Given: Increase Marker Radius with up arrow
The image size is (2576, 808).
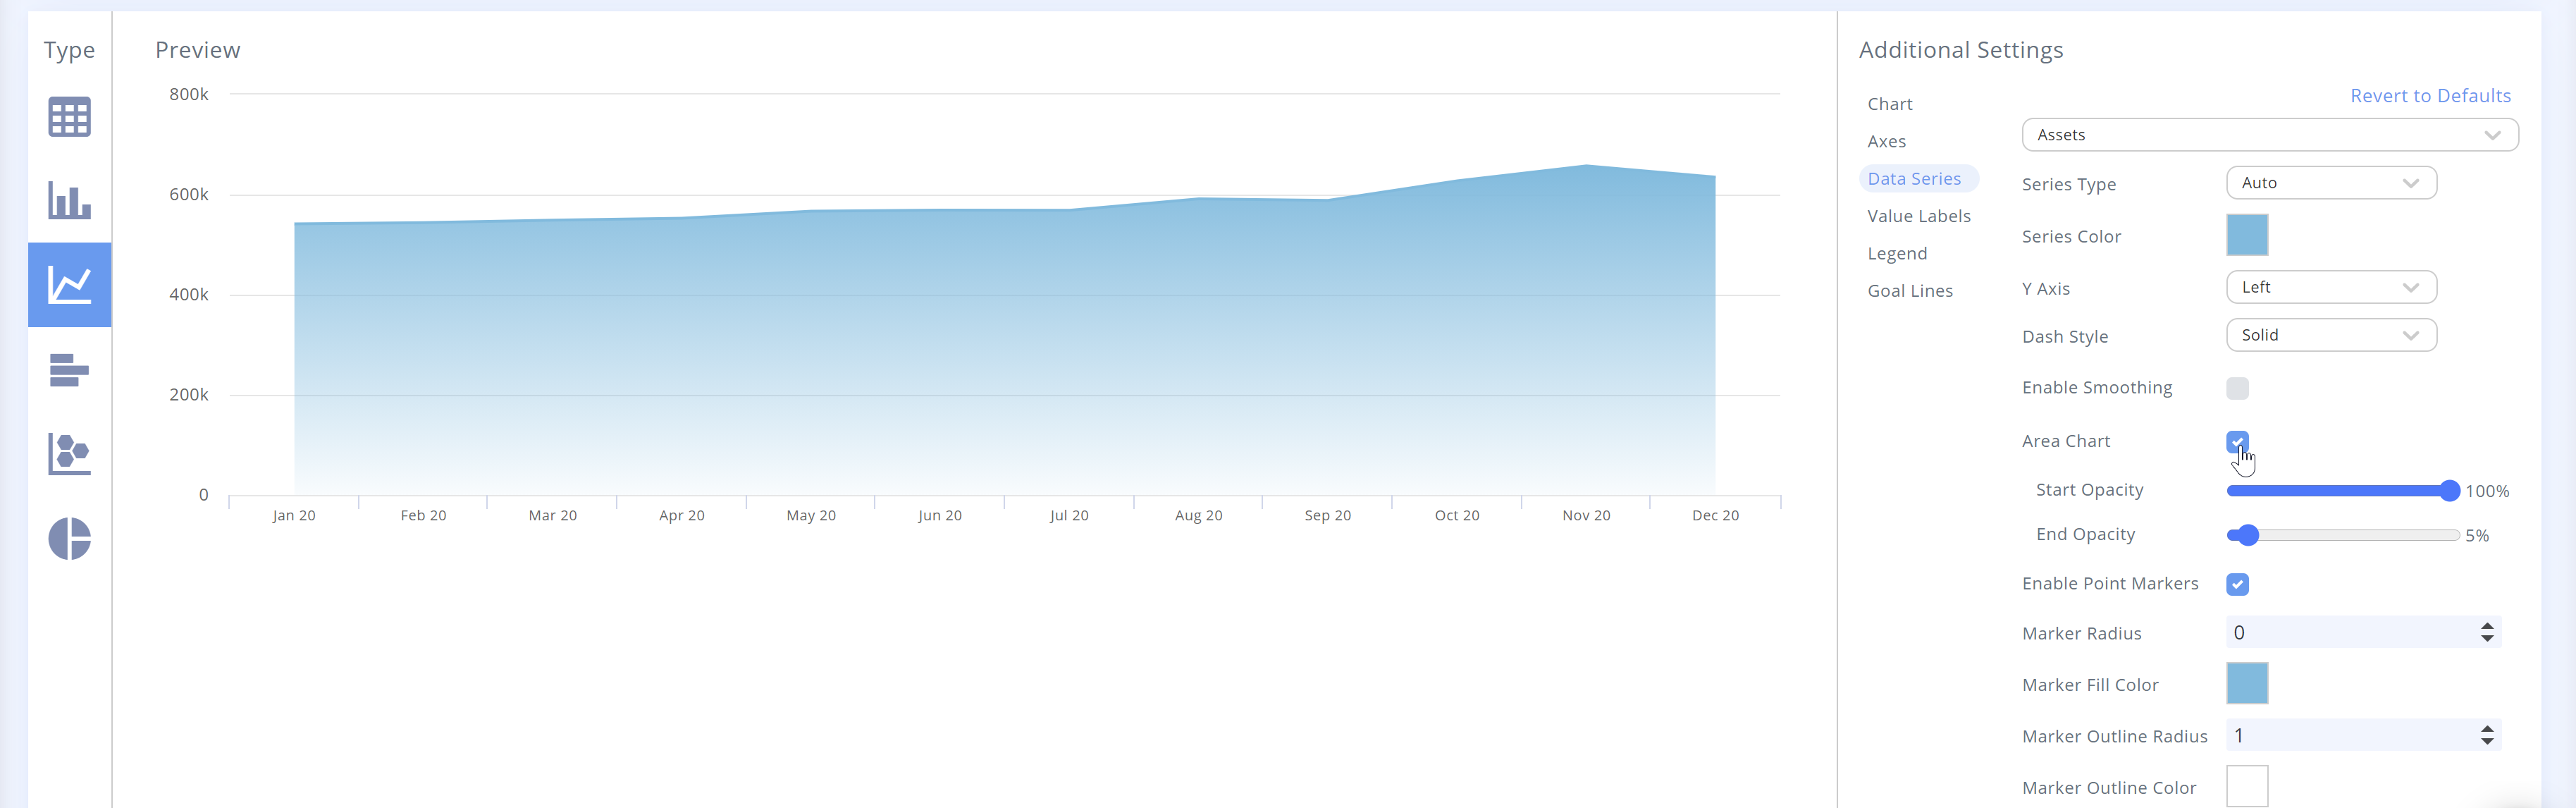Looking at the screenshot, I should 2486,626.
